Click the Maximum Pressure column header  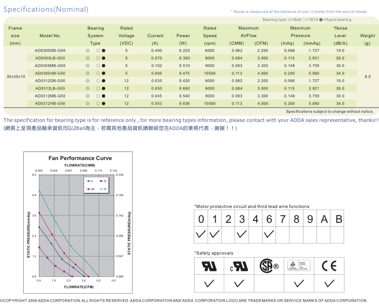(300, 32)
